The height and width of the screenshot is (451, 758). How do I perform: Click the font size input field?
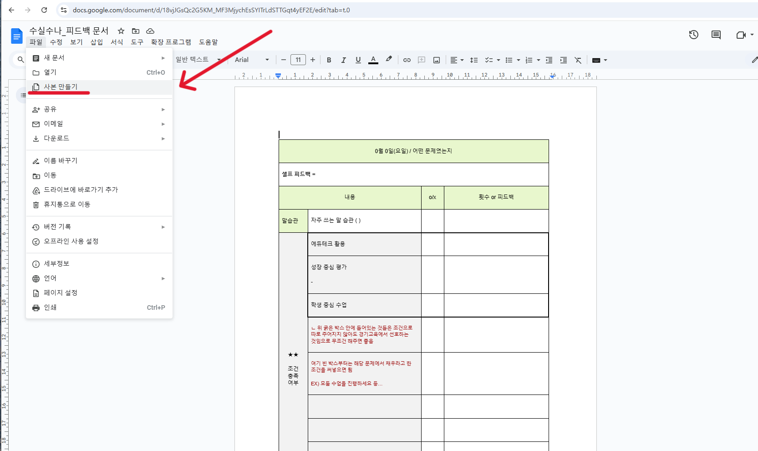pyautogui.click(x=298, y=60)
